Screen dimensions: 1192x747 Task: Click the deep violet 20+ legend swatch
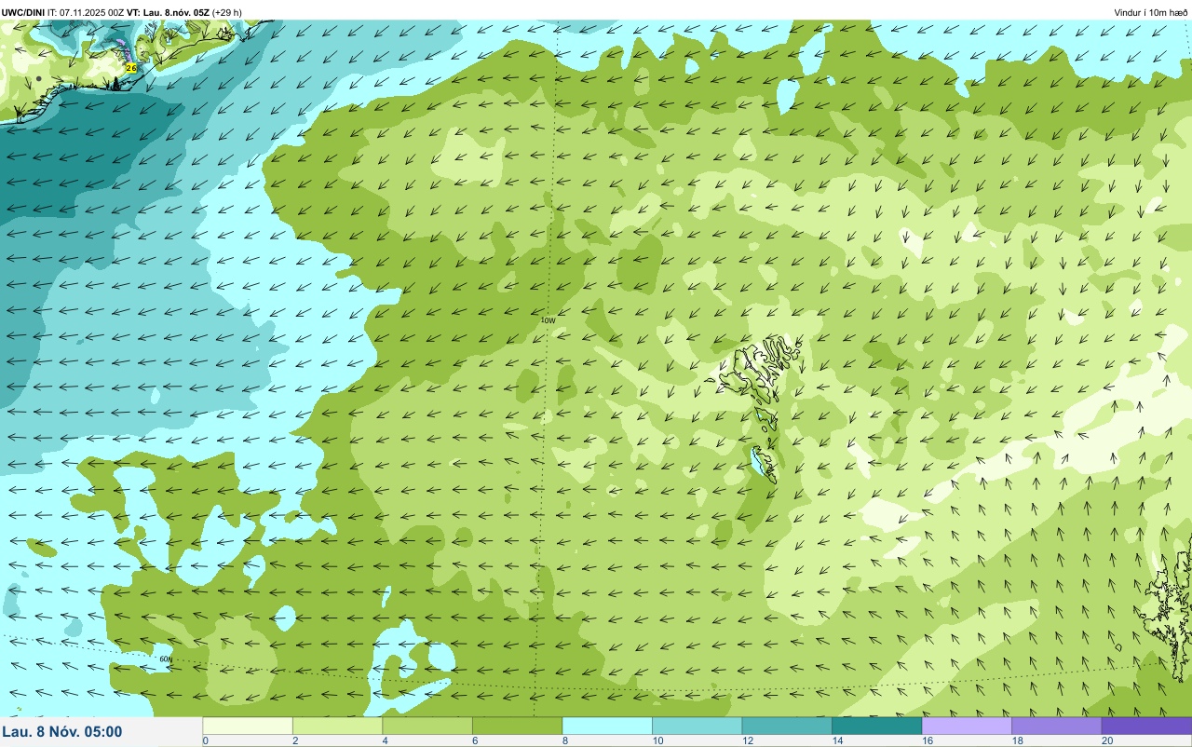click(1146, 726)
